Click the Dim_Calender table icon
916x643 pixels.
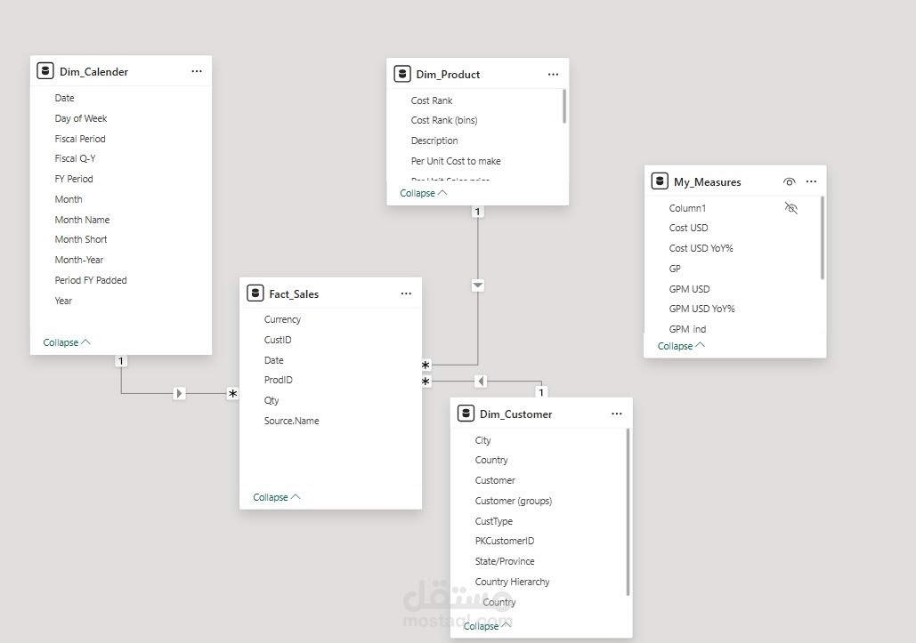click(x=45, y=71)
